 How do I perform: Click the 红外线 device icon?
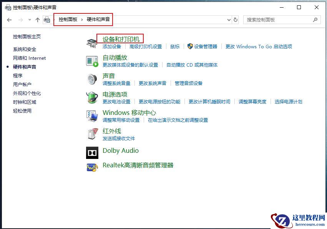[x=92, y=134]
